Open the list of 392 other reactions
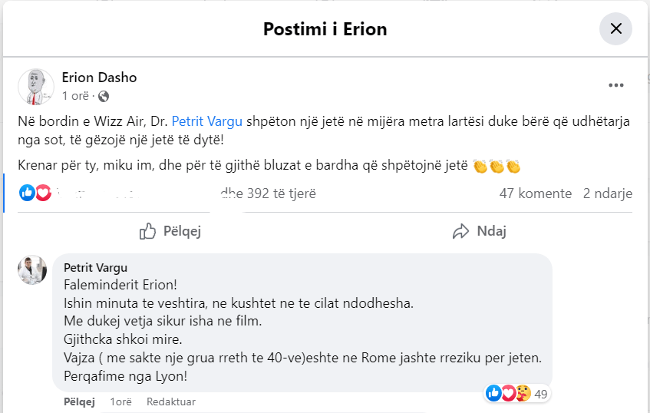 coord(269,193)
